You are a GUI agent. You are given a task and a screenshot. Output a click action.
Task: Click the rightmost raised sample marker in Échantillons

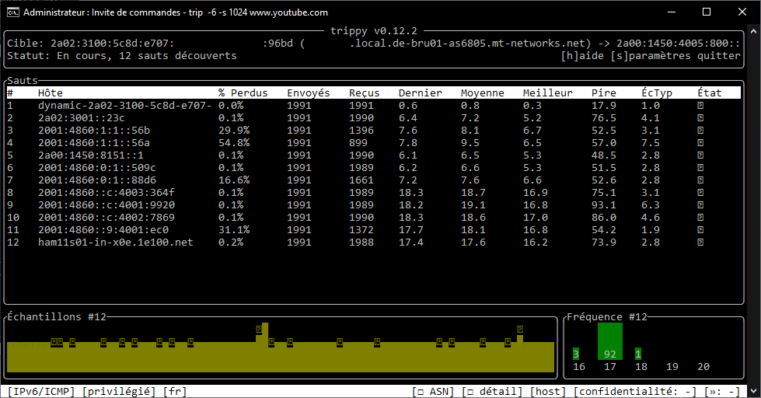coord(520,330)
